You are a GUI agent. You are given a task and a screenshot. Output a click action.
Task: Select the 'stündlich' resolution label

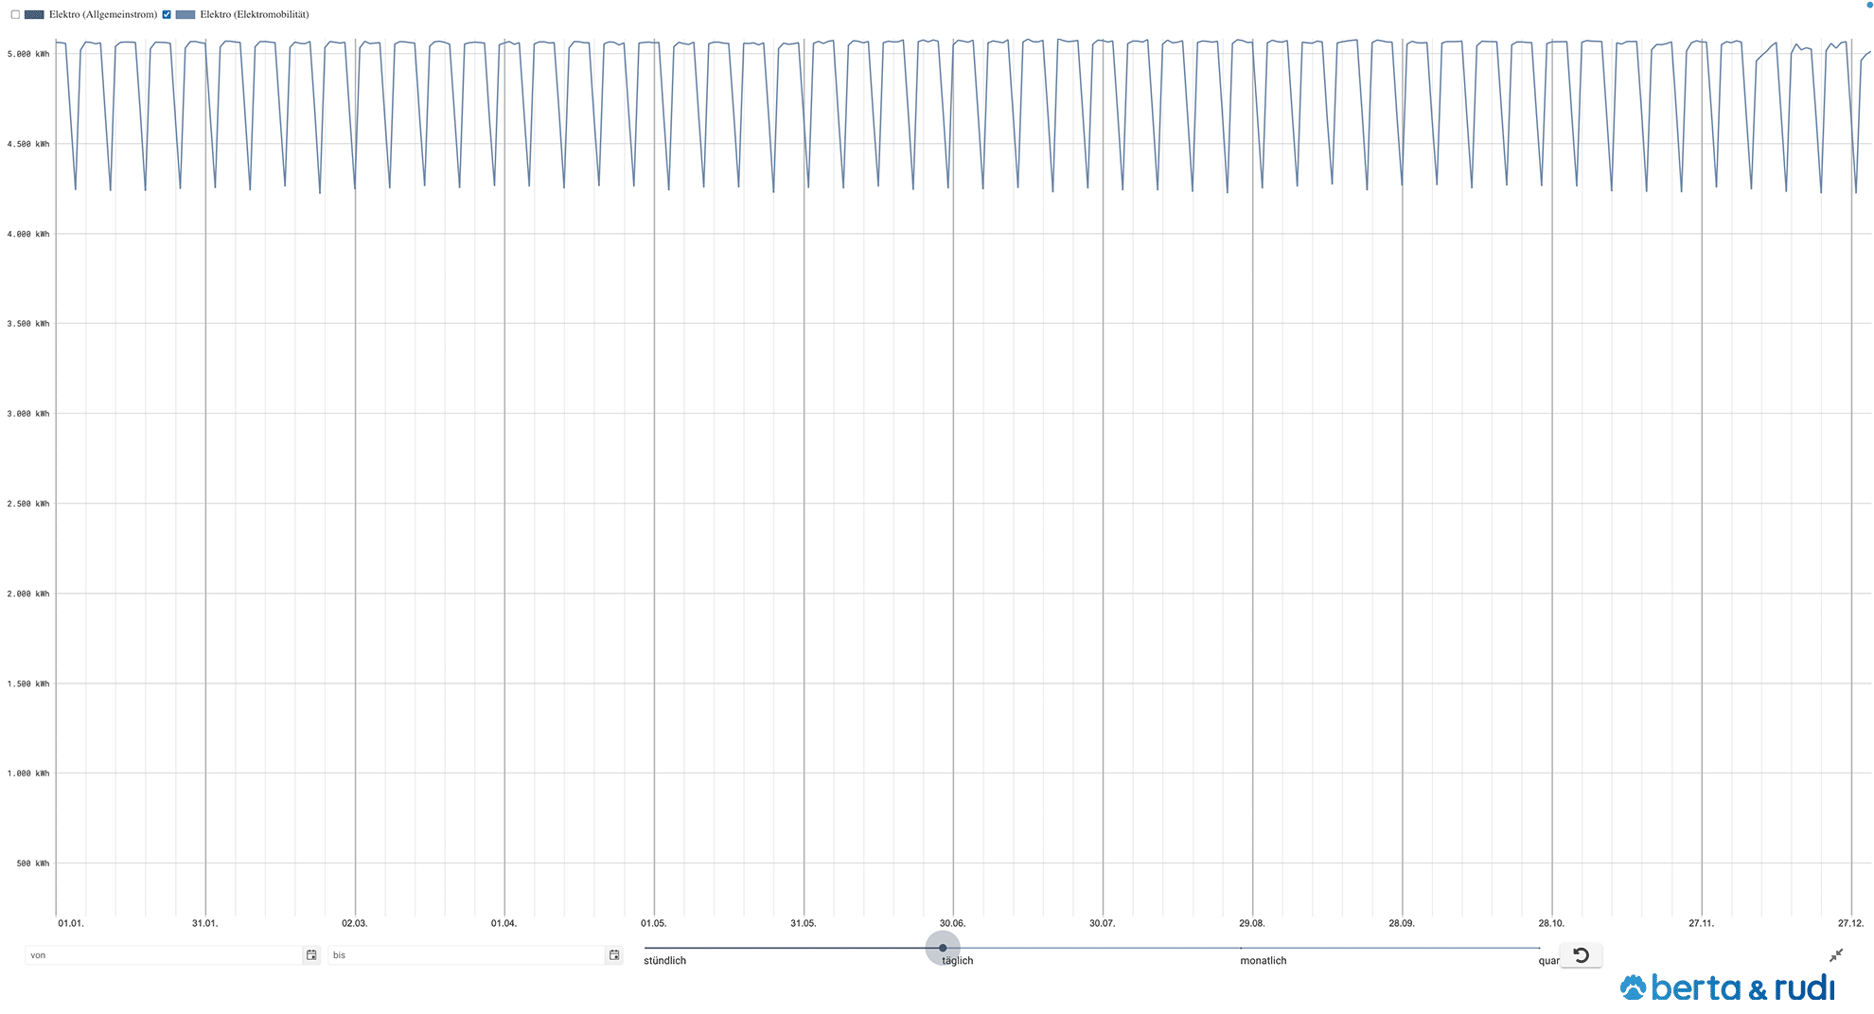coord(664,961)
